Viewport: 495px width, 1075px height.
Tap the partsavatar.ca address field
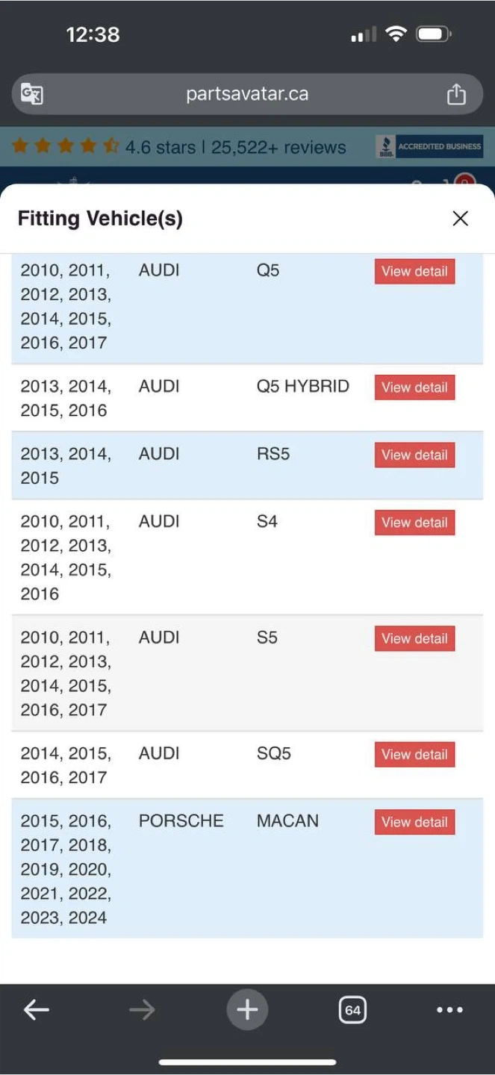pyautogui.click(x=247, y=94)
